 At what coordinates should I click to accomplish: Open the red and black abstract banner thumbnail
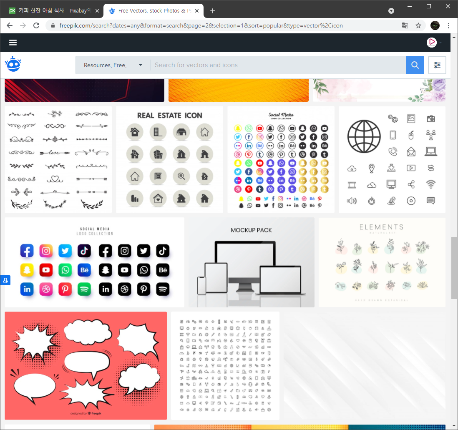coord(84,90)
